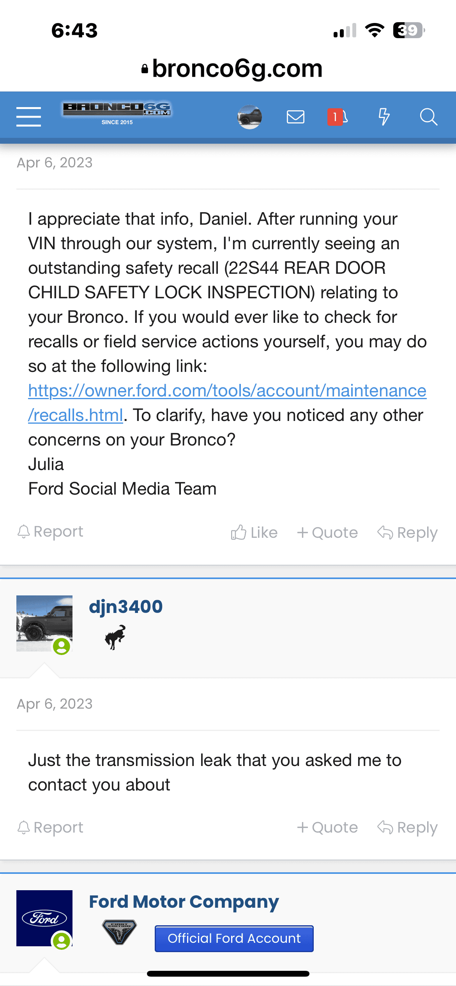The width and height of the screenshot is (456, 986).
Task: Tap the Bronco6G site logo
Action: pos(117,113)
